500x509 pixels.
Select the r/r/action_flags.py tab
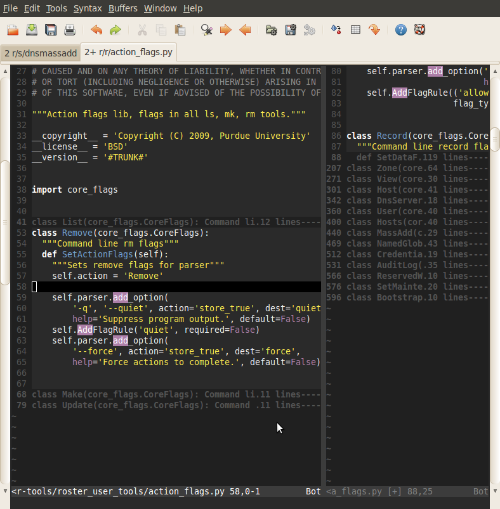pos(128,52)
